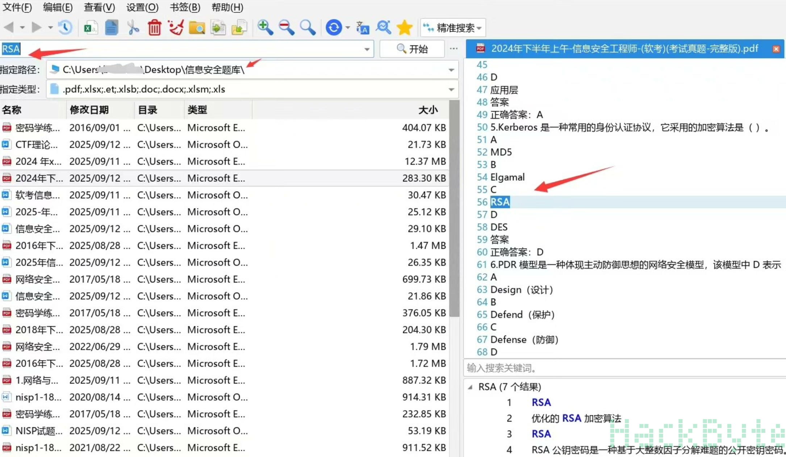Click the forward navigation arrow
This screenshot has width=786, height=457.
(x=37, y=28)
